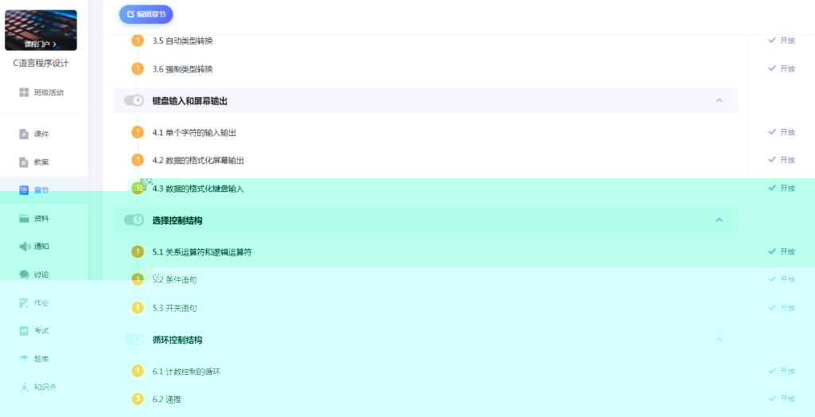
Task: Collapse the 选择控制结构 chapter chevron
Action: (719, 220)
